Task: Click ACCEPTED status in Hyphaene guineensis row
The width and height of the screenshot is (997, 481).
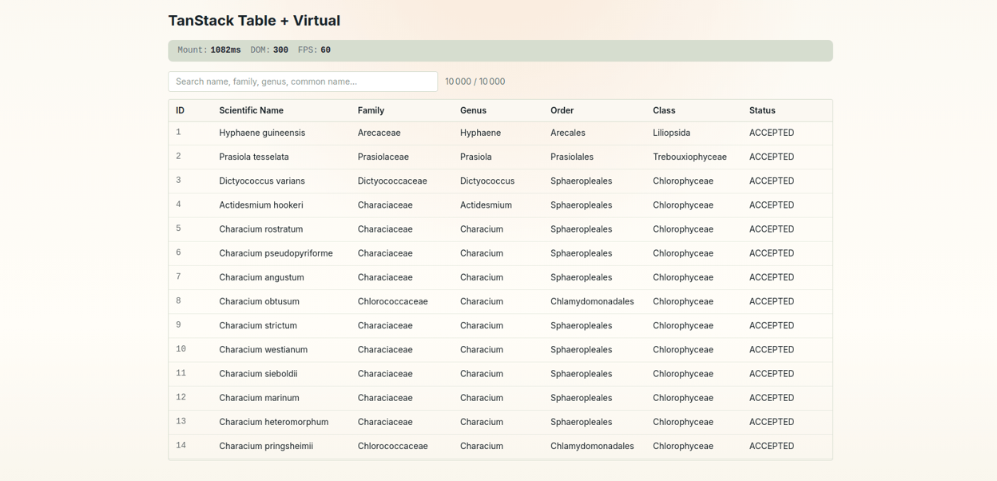Action: click(772, 133)
